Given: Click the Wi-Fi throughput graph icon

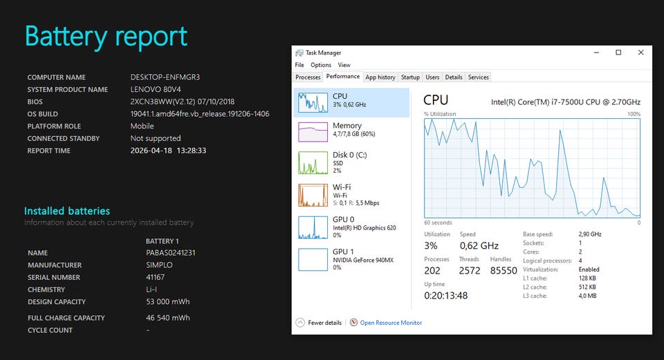Looking at the screenshot, I should point(312,195).
